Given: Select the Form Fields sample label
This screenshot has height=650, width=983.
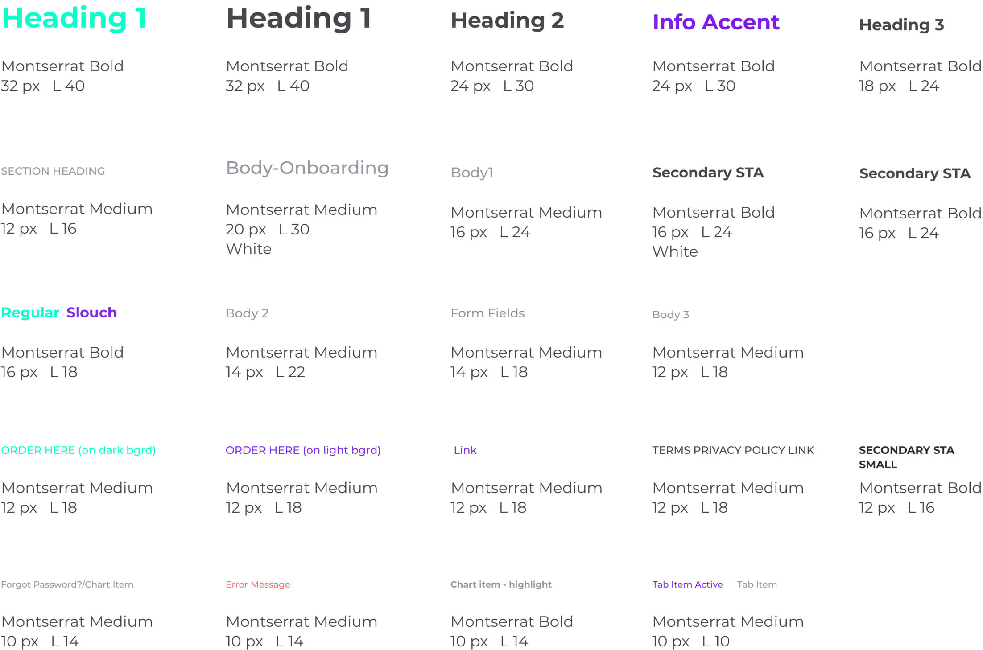Looking at the screenshot, I should tap(488, 313).
